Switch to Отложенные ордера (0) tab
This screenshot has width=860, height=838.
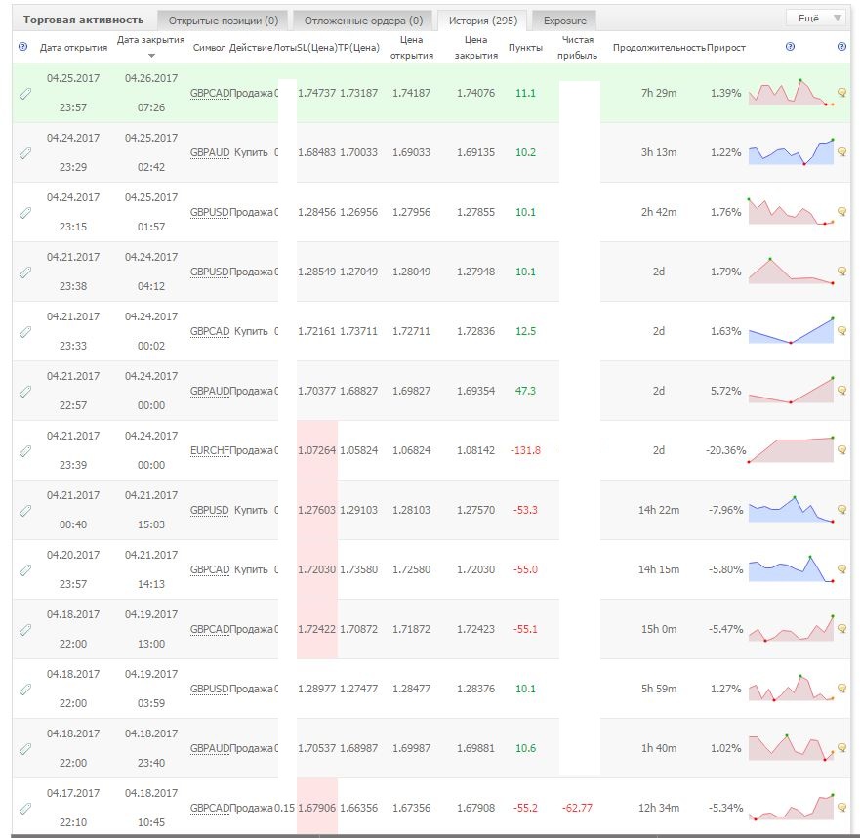363,21
